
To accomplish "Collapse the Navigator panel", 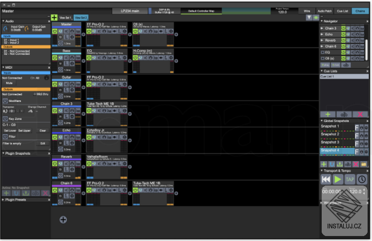I will click(x=322, y=21).
